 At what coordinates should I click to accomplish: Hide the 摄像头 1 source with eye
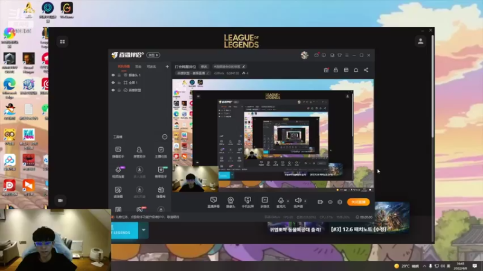coord(113,75)
